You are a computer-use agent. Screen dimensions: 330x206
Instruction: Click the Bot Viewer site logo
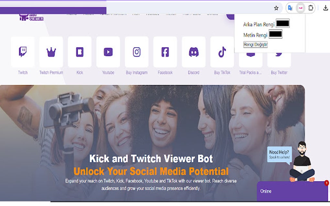31,17
